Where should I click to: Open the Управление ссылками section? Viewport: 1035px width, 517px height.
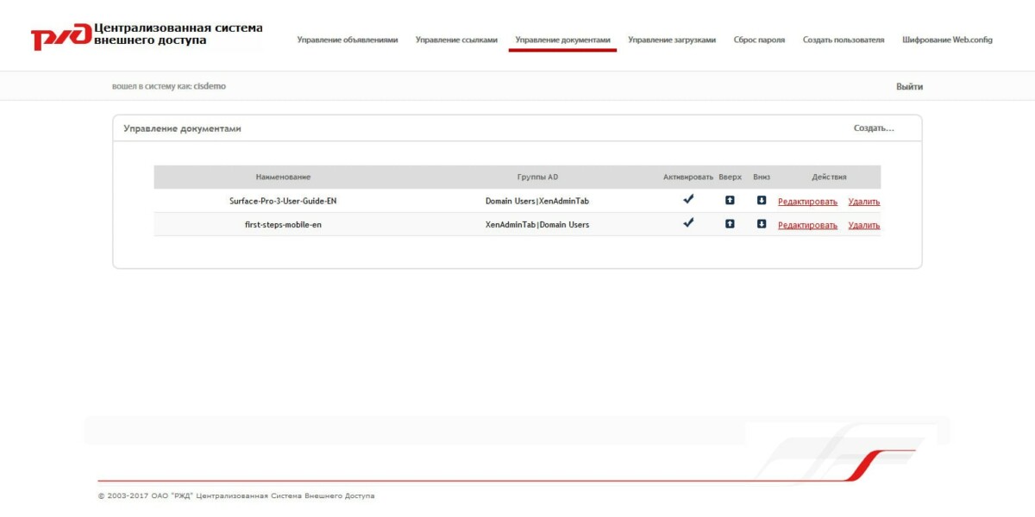[x=457, y=39]
